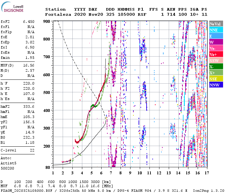Click the Artist5 auto-scaling label
The image size is (225, 193).
point(8,163)
